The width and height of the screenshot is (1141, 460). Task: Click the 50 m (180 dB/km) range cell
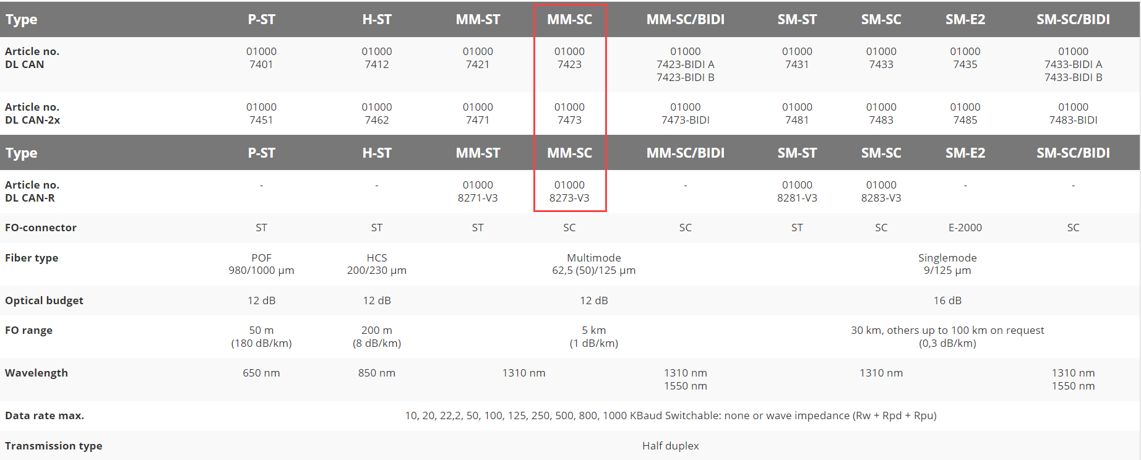261,337
